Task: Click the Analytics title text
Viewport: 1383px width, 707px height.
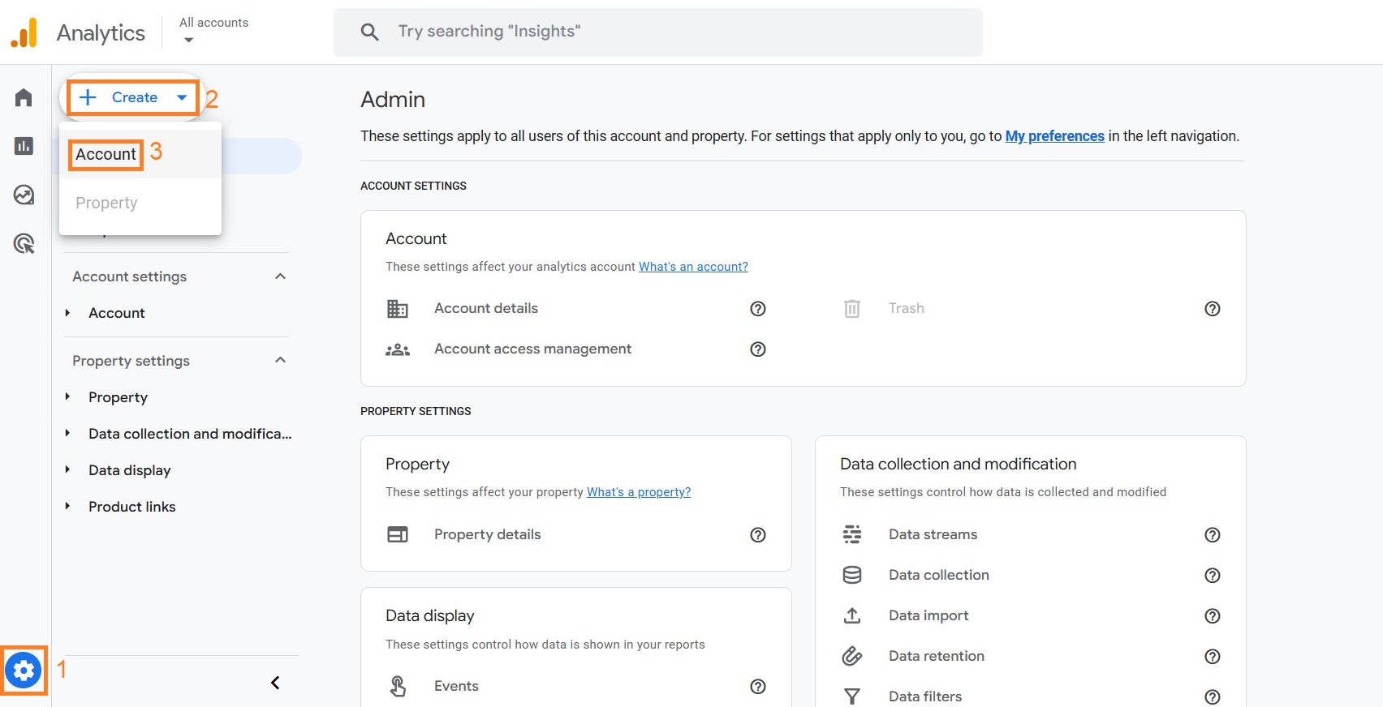Action: 101,33
